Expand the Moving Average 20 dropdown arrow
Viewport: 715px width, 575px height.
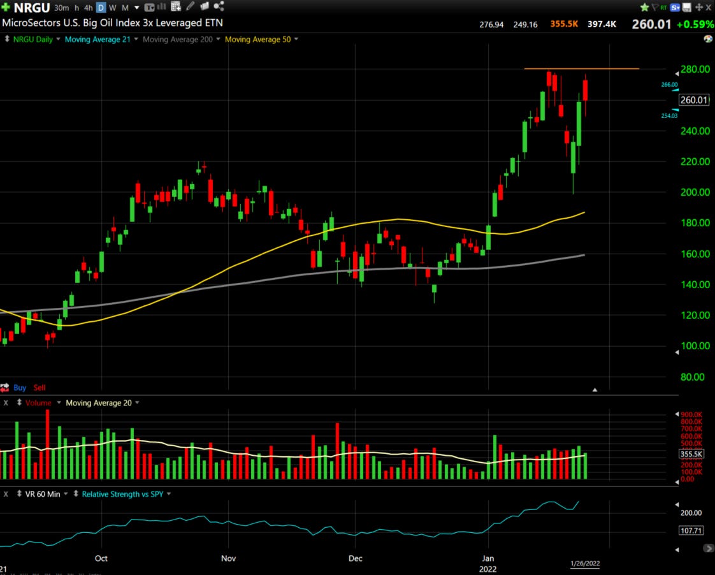137,403
